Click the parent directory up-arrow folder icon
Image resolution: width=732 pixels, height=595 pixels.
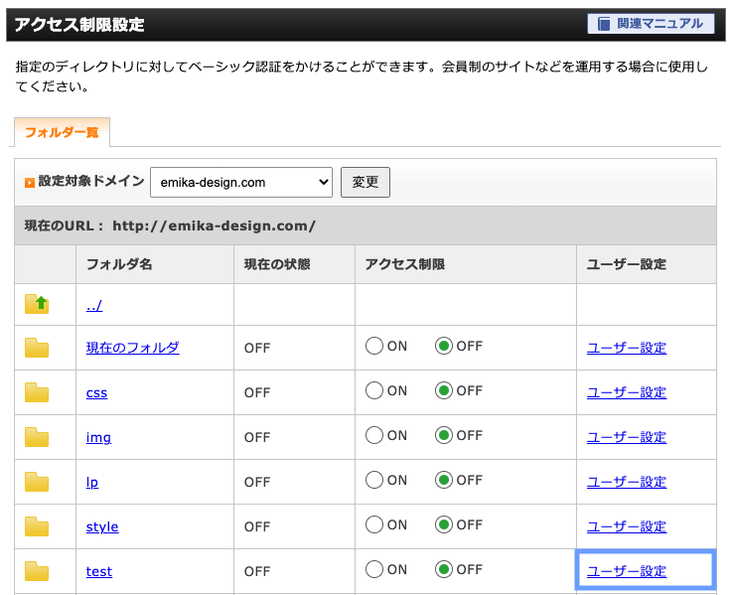coord(37,304)
